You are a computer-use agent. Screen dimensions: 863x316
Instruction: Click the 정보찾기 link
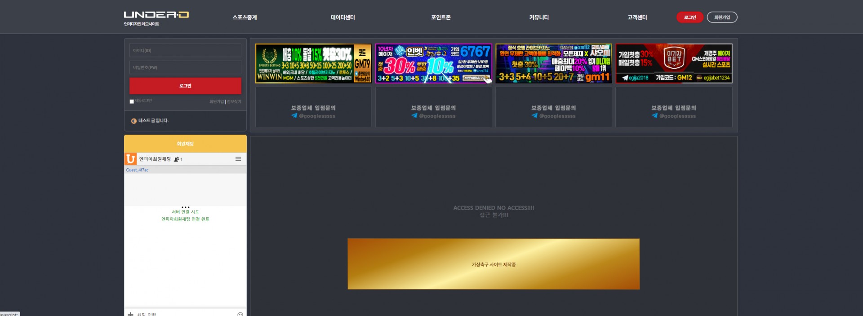[x=234, y=102]
